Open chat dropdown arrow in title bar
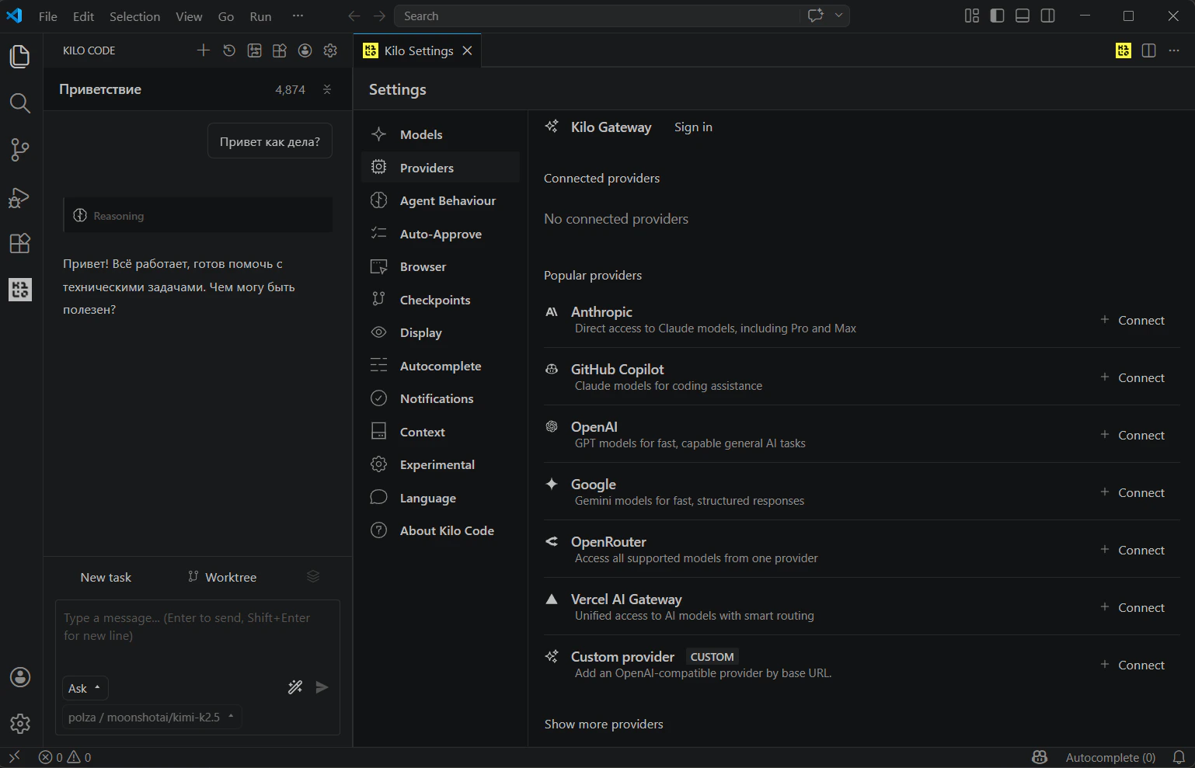Image resolution: width=1195 pixels, height=768 pixels. [839, 16]
